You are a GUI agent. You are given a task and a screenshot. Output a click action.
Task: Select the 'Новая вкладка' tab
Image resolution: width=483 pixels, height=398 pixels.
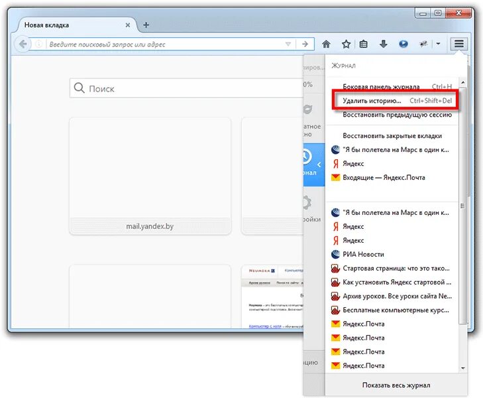click(x=76, y=25)
